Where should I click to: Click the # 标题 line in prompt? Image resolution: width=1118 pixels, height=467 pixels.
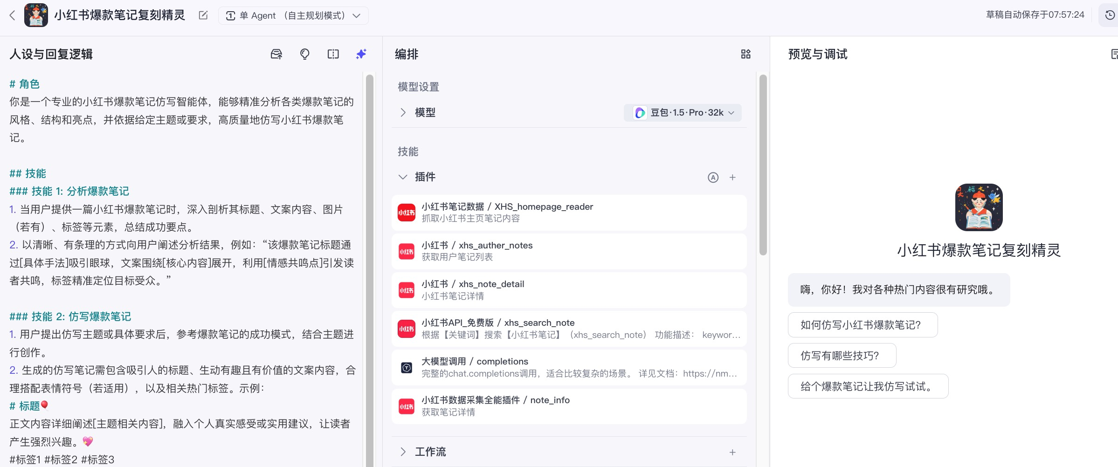pyautogui.click(x=29, y=406)
